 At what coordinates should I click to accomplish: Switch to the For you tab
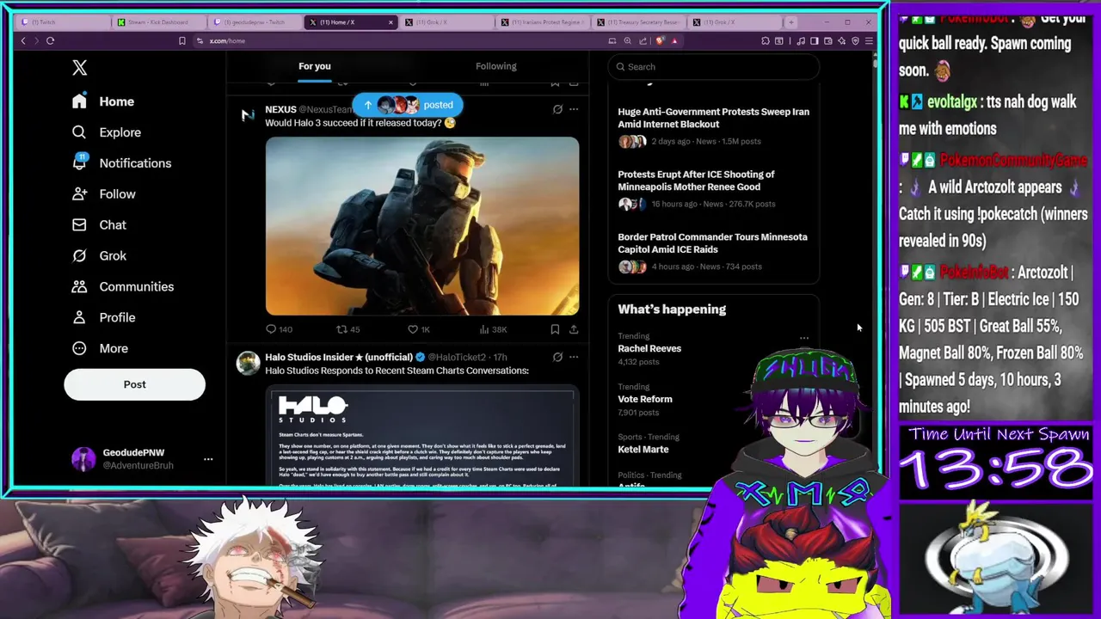tap(315, 66)
